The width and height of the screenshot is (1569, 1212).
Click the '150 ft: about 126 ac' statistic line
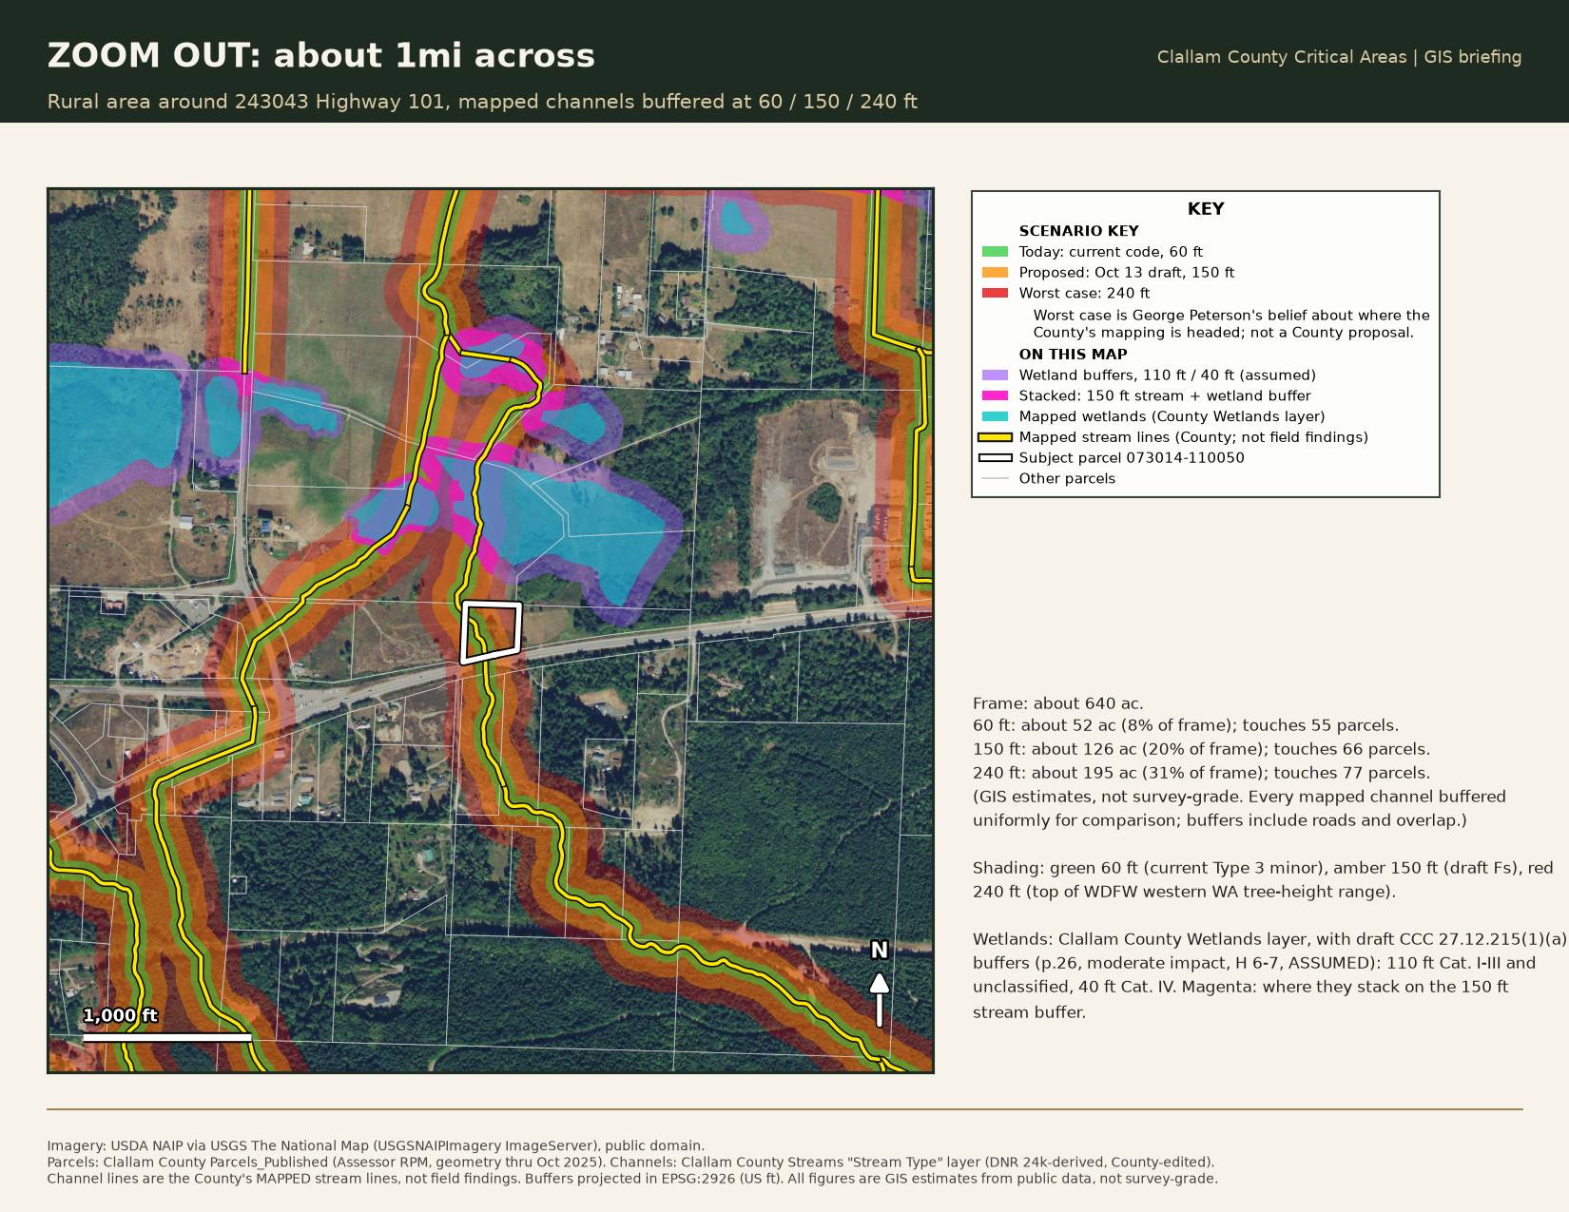[1201, 750]
